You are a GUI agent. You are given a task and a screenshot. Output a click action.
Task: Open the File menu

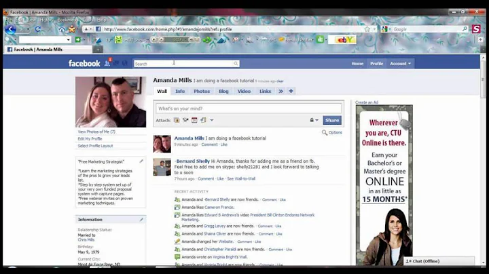pyautogui.click(x=9, y=20)
